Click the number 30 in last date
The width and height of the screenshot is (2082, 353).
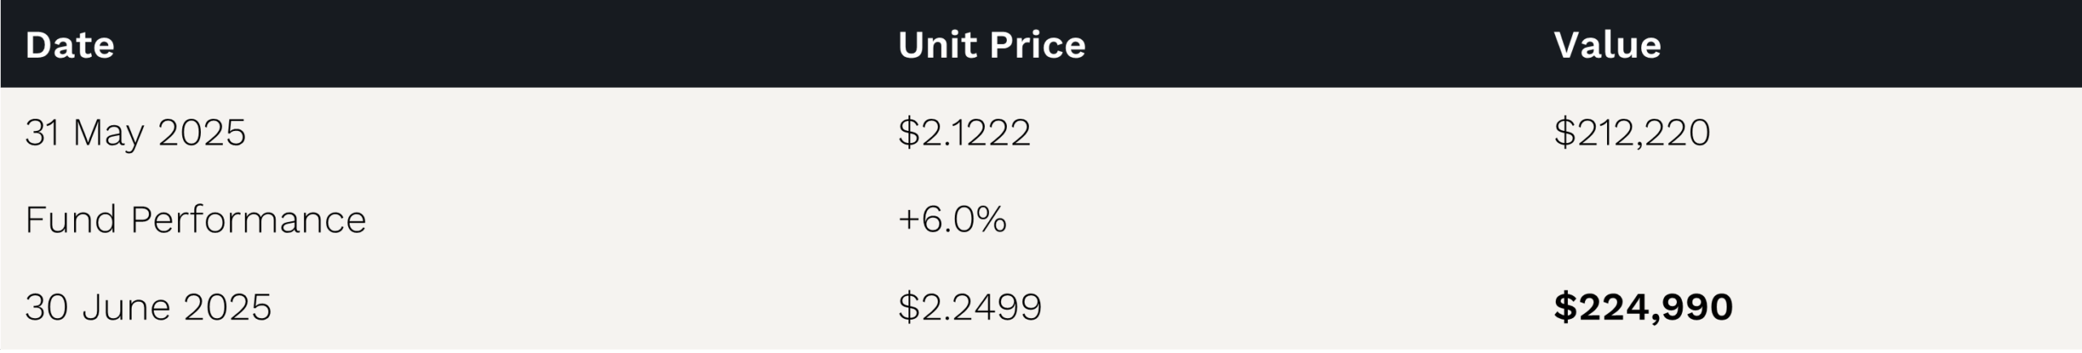46,307
